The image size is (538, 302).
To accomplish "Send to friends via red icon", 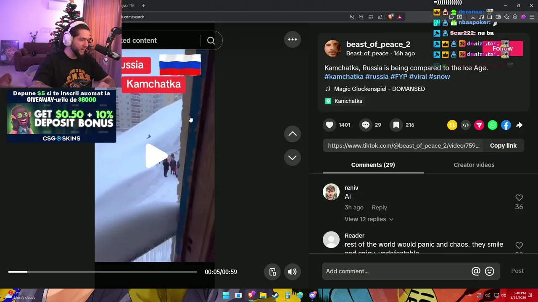I will [x=479, y=125].
